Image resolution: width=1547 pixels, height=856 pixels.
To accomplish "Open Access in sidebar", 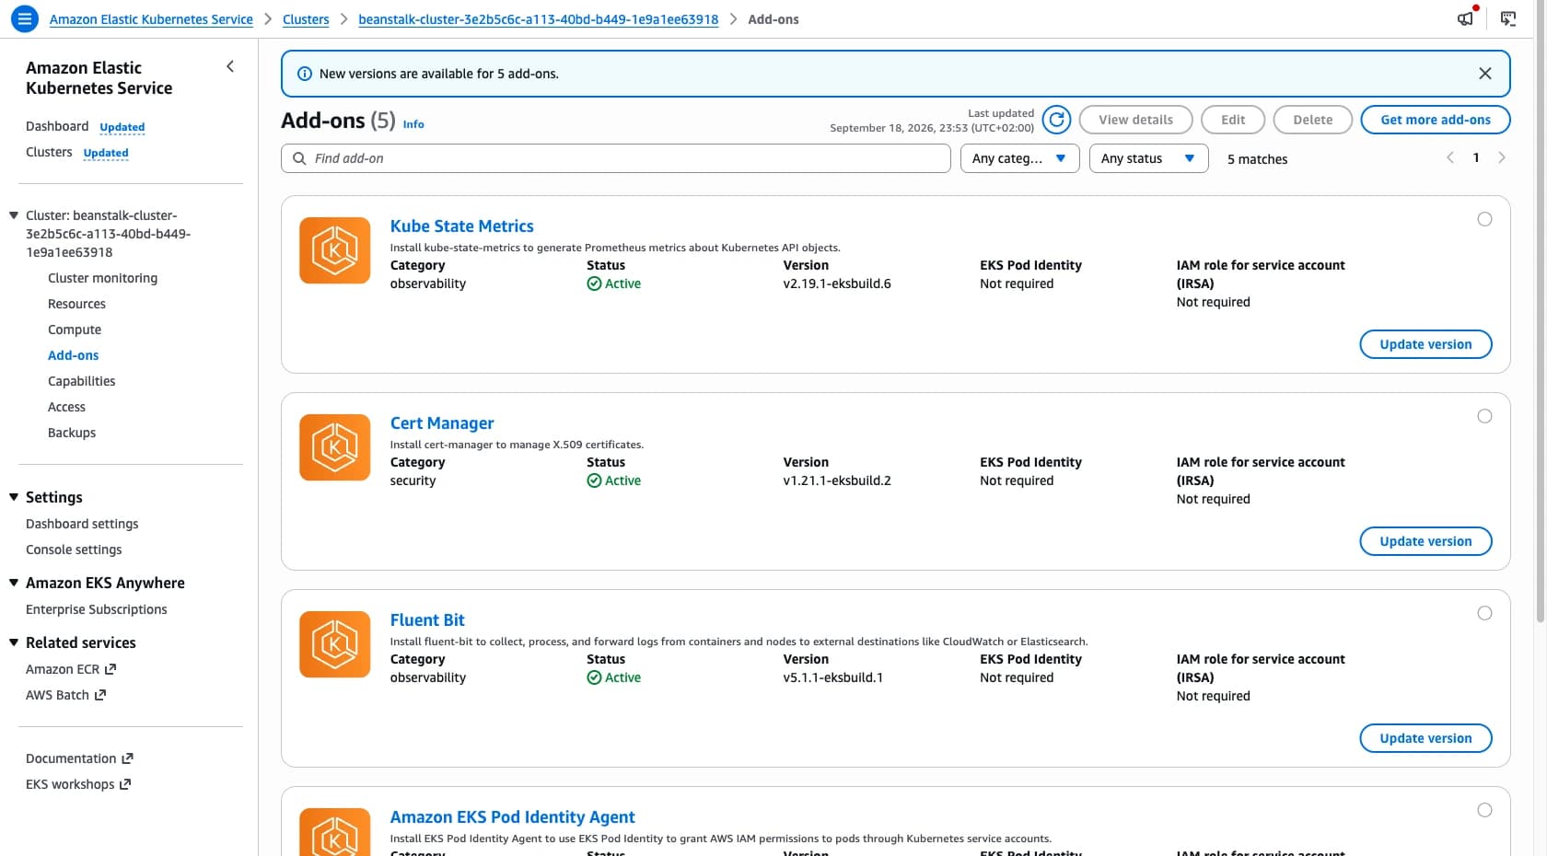I will (x=66, y=407).
